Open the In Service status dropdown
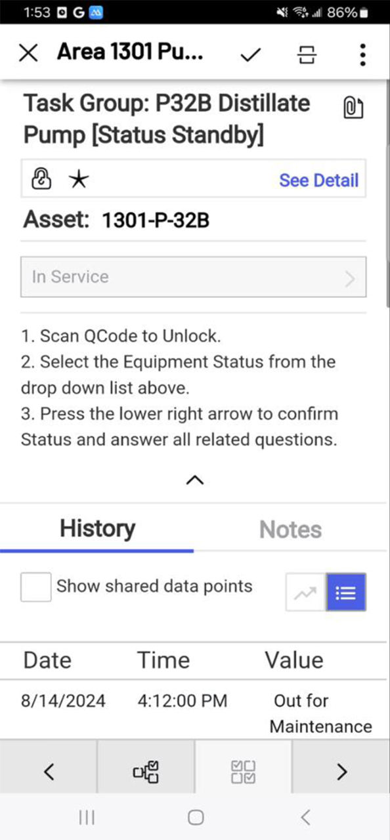This screenshot has width=390, height=840. [194, 277]
